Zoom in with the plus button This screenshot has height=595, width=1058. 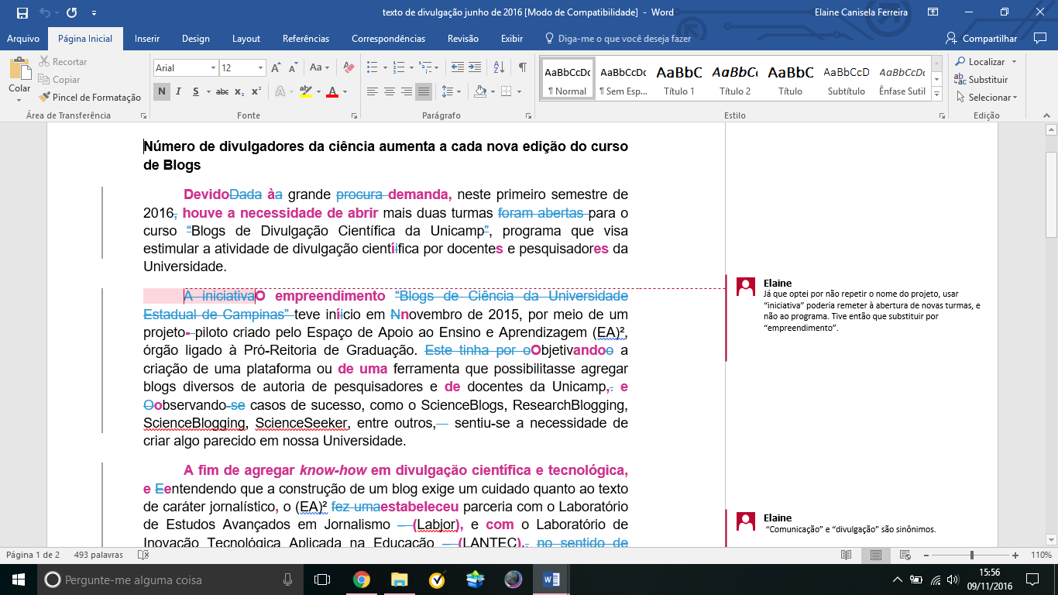click(x=1015, y=555)
